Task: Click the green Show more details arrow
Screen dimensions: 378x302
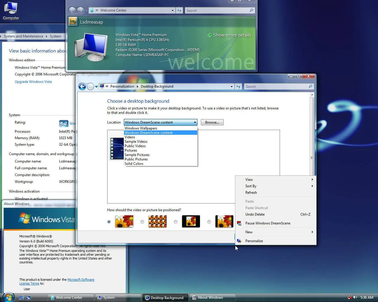Action: tap(209, 35)
